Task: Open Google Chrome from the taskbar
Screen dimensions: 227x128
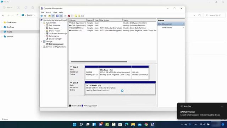Action: (146, 124)
